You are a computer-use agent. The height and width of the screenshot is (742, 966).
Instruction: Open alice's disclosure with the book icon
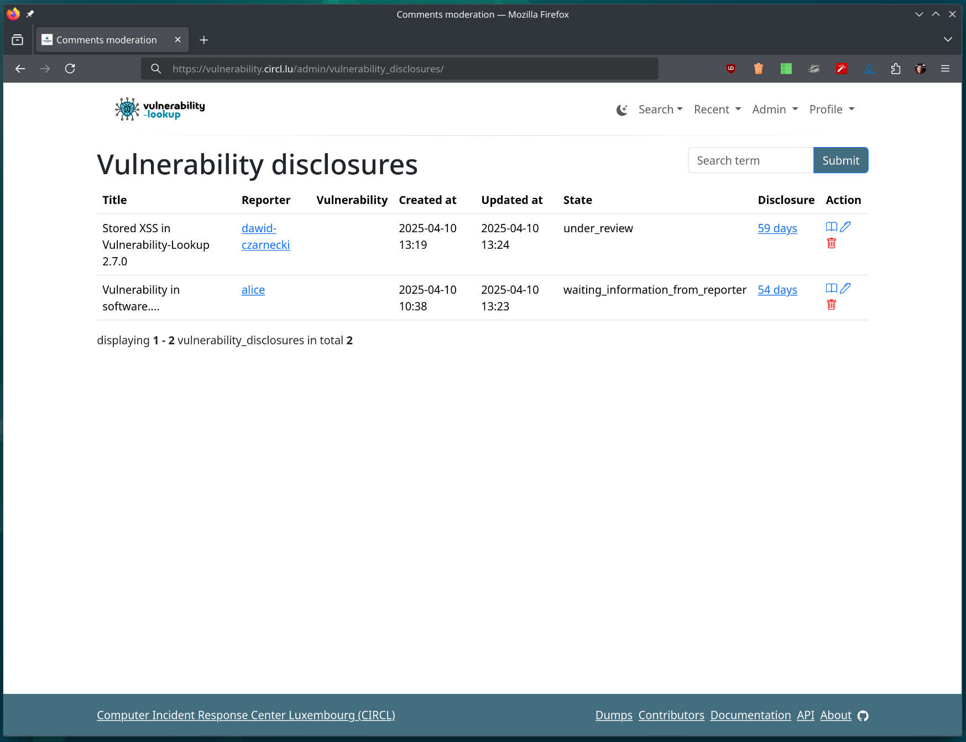coord(831,288)
